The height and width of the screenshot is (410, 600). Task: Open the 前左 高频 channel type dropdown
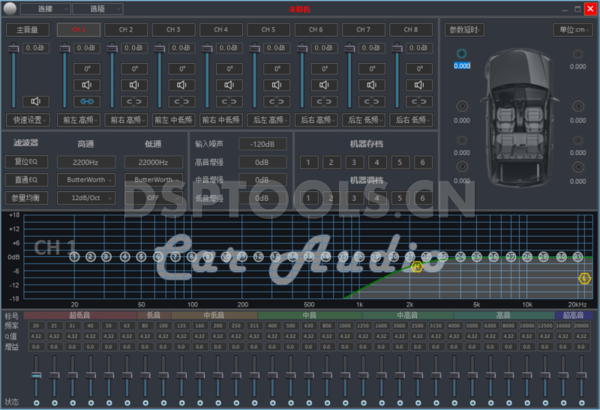[79, 120]
